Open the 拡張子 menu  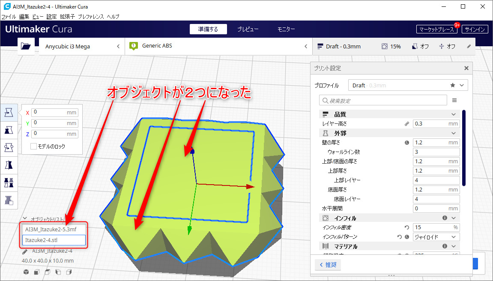click(67, 17)
